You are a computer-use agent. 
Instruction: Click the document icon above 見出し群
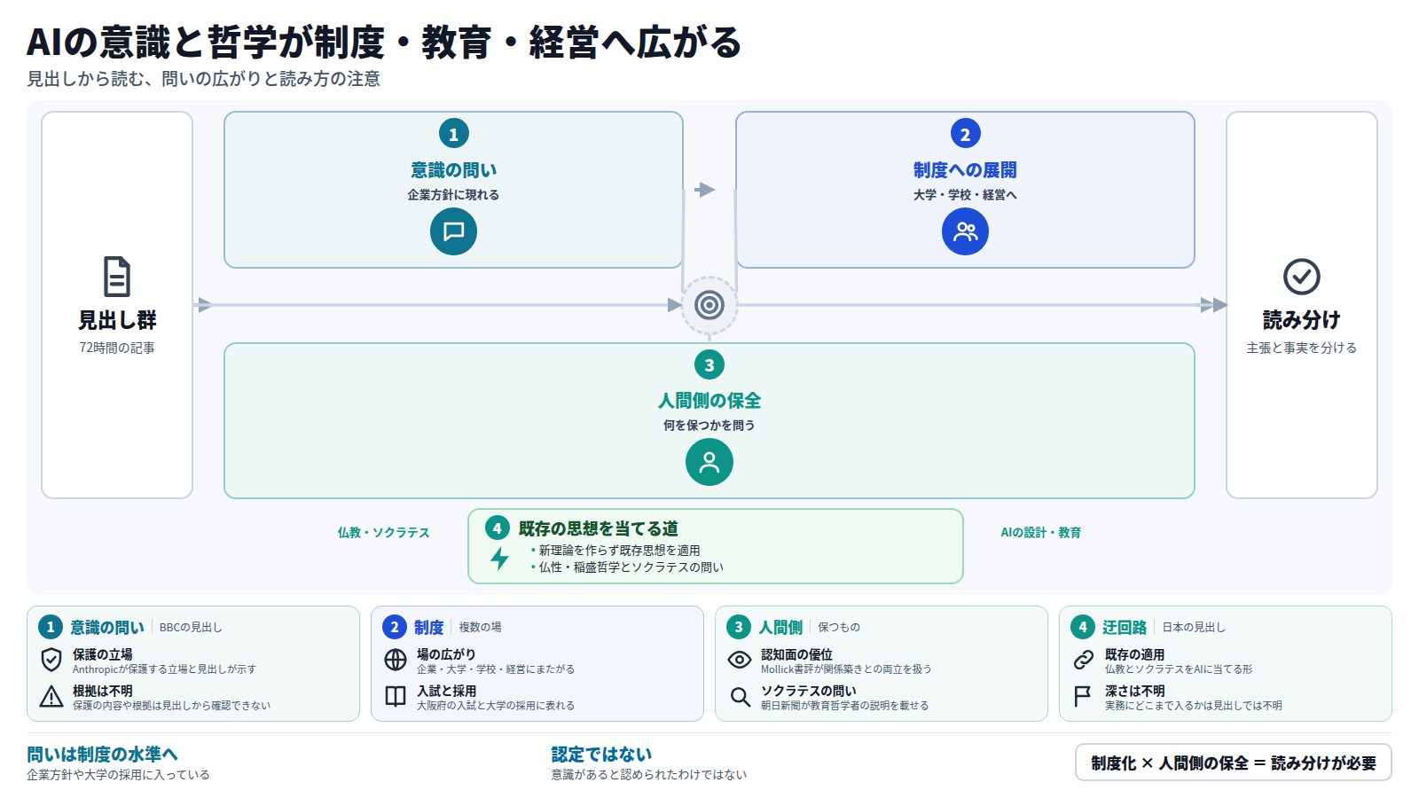point(117,277)
